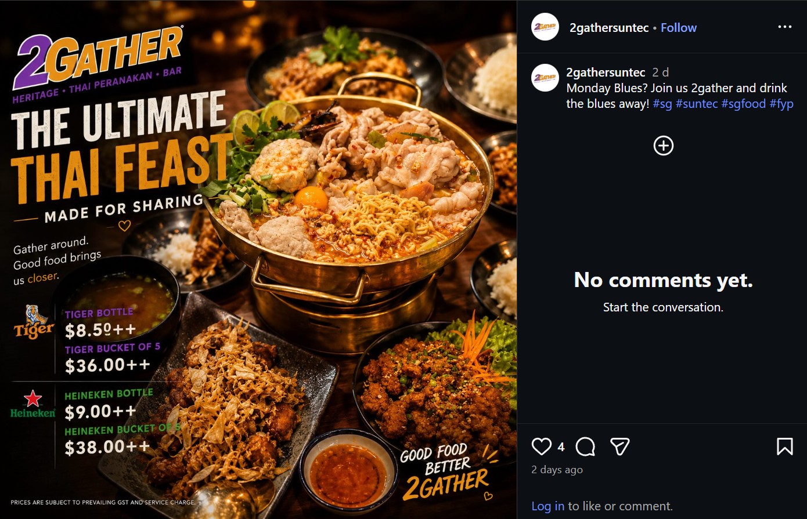Open the #fyp hashtag
Screen dimensions: 807x519
[x=781, y=104]
